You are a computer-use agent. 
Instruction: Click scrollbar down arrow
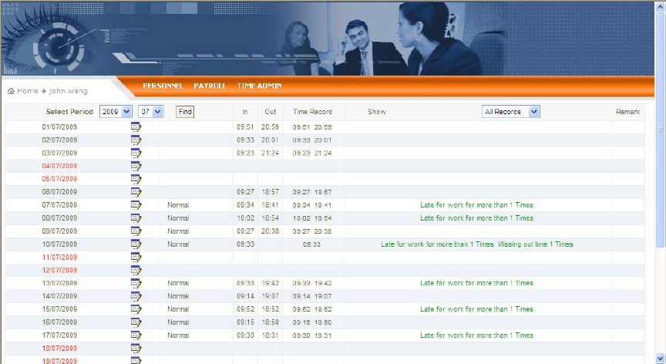point(661,359)
